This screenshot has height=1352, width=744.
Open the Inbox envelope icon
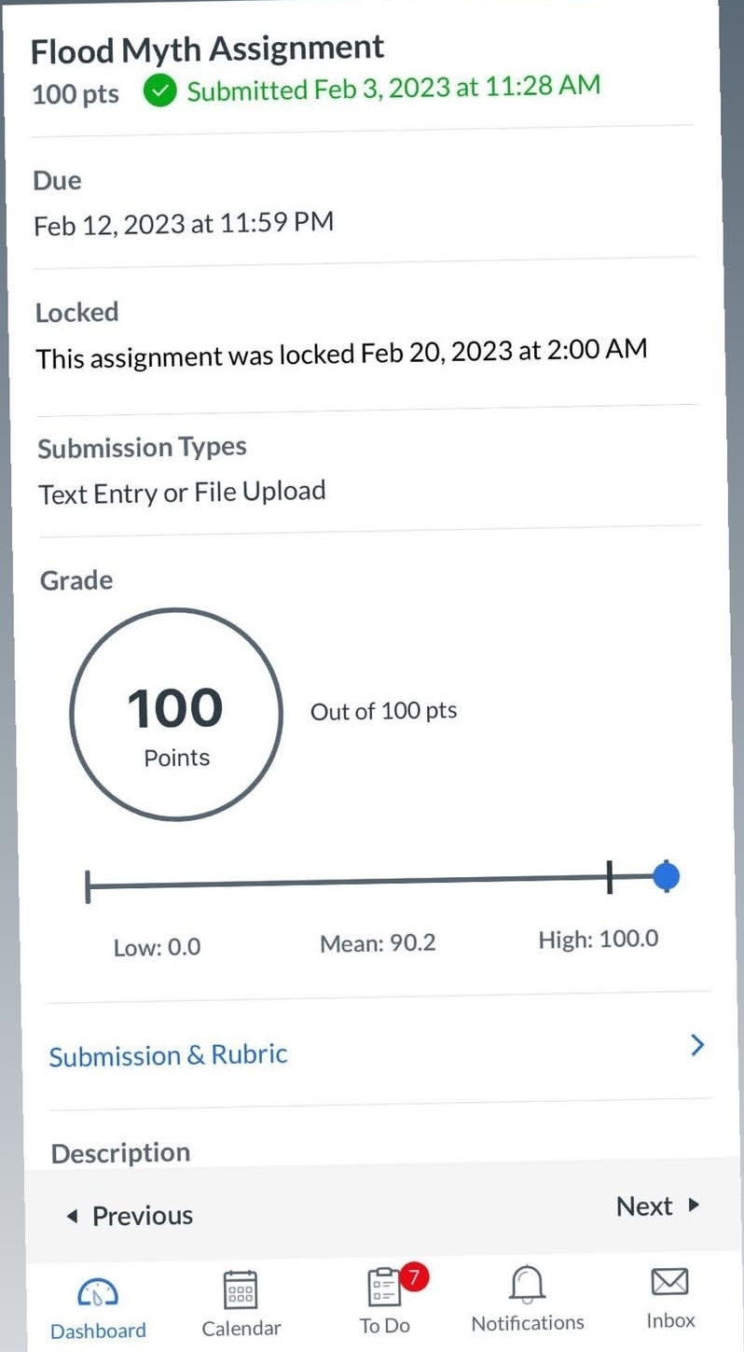click(670, 1283)
